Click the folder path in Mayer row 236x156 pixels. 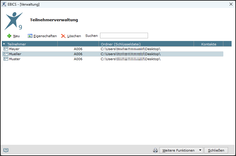point(131,49)
